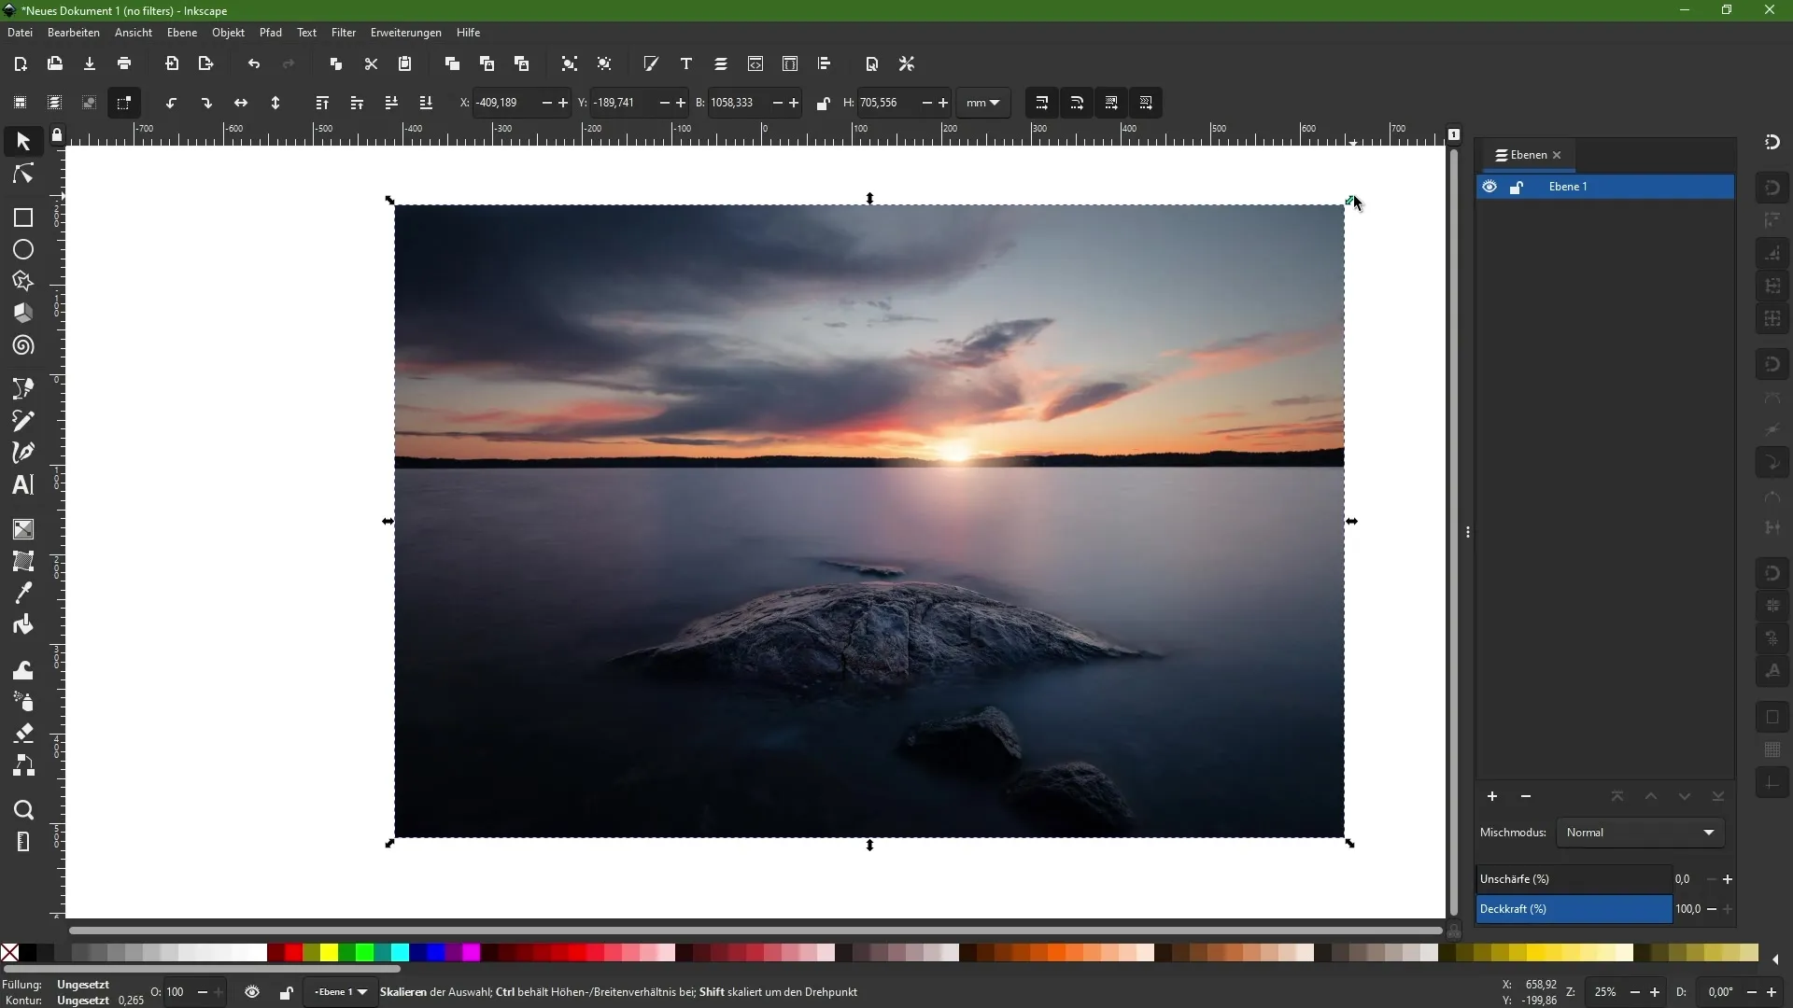Open the Text and font dialog icon
The height and width of the screenshot is (1008, 1793).
685,63
